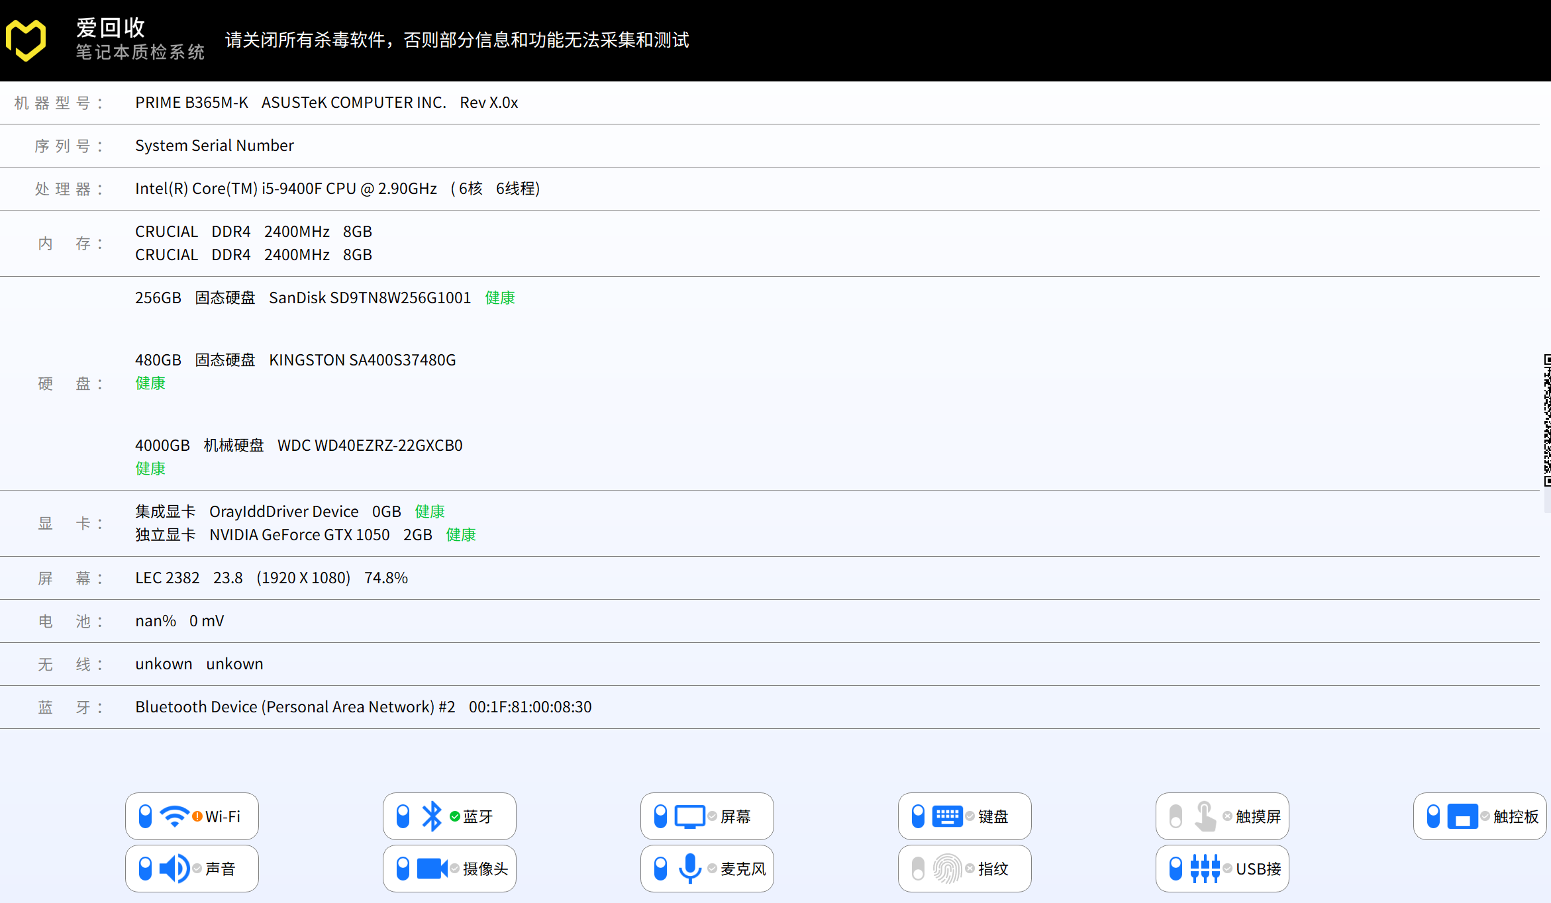Click the 触控板 label text
1551x903 pixels.
(1516, 816)
